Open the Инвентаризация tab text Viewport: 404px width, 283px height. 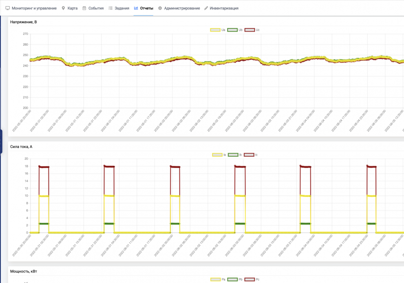tap(224, 8)
